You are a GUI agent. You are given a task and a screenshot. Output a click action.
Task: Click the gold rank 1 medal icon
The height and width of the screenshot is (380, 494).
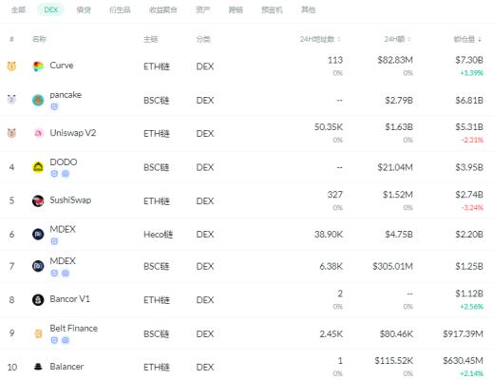(x=11, y=66)
